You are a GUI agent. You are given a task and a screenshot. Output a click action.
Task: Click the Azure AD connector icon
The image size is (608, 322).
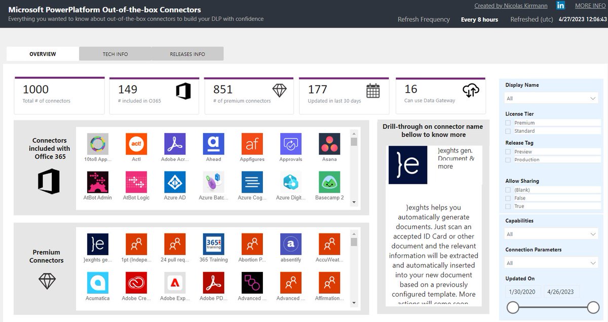(x=175, y=182)
